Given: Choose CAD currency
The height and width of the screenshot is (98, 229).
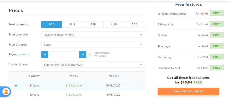Looking at the screenshot, I should point(134,24).
